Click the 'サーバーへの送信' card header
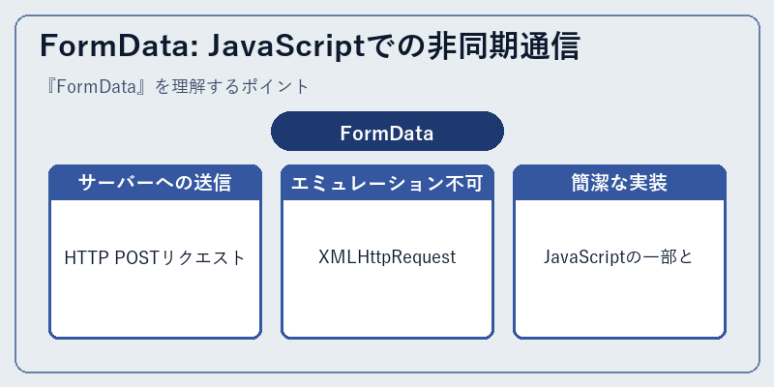Image resolution: width=774 pixels, height=387 pixels. [155, 183]
